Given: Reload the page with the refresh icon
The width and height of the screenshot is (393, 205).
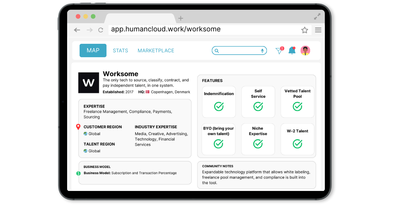Looking at the screenshot, I should (x=101, y=30).
